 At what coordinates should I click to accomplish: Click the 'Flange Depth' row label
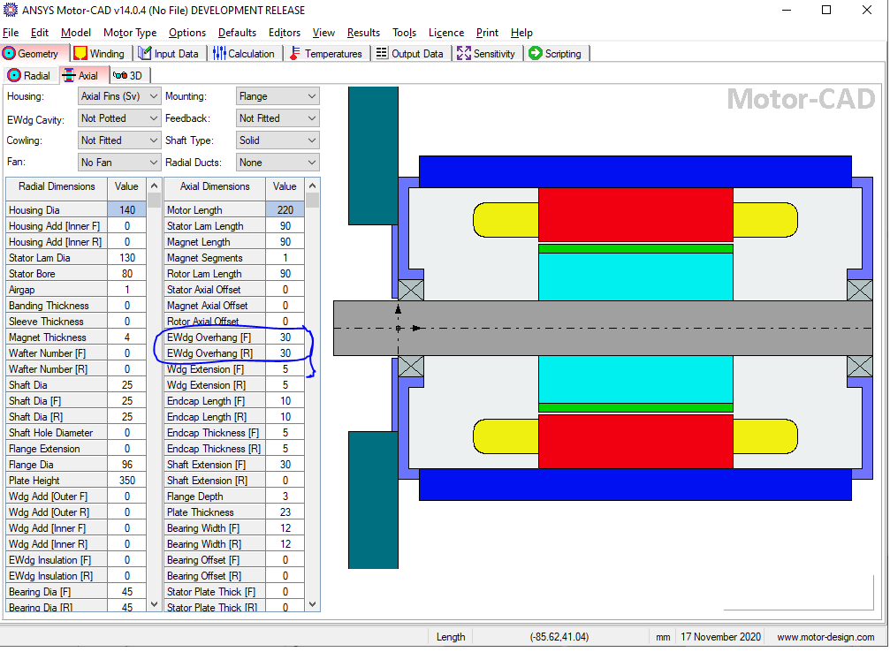(194, 496)
